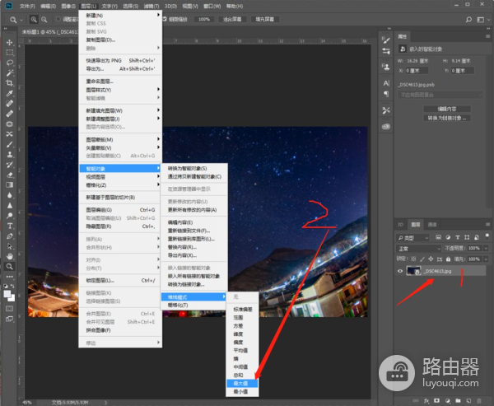
Task: Open the layer blend mode dropdown 正常
Action: (418, 248)
